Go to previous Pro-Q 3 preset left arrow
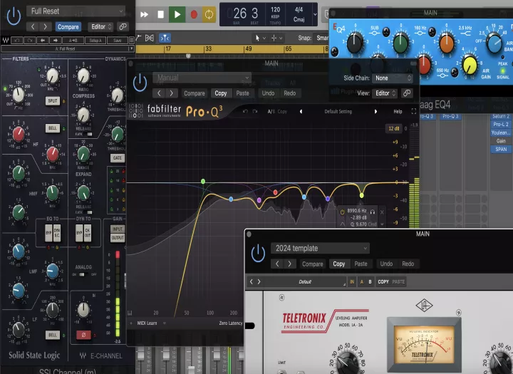Viewport: 513px width, 374px height. 301,112
